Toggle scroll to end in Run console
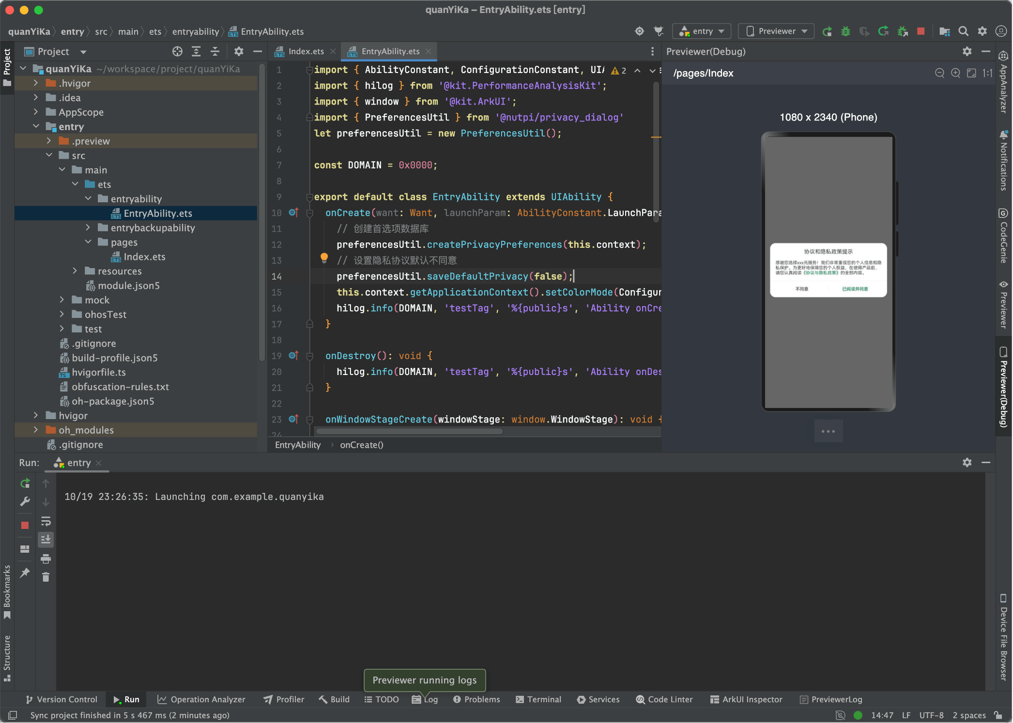This screenshot has height=723, width=1013. [x=46, y=540]
